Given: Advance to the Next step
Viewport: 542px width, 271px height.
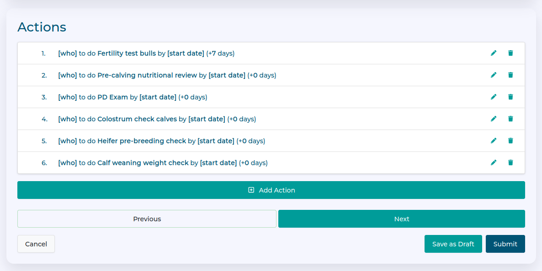Looking at the screenshot, I should pyautogui.click(x=401, y=219).
